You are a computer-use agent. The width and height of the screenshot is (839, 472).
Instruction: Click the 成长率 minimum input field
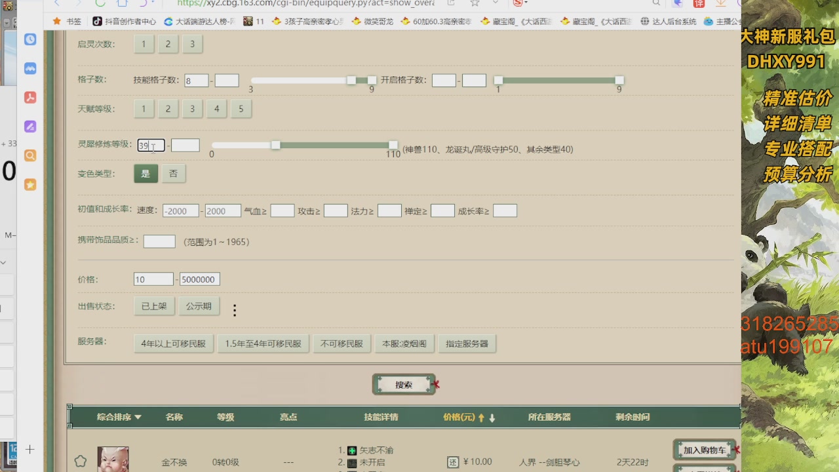click(505, 210)
